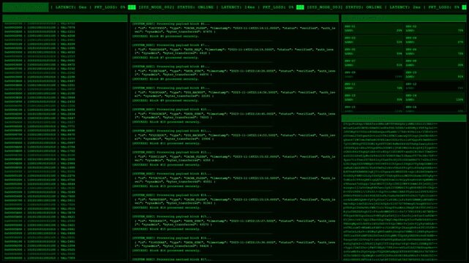
Task: Click 'Processing payload block #11' log line
Action: pos(172,131)
